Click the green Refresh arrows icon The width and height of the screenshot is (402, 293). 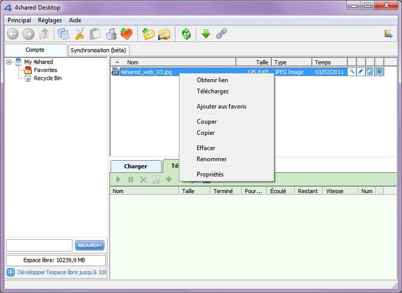[186, 34]
